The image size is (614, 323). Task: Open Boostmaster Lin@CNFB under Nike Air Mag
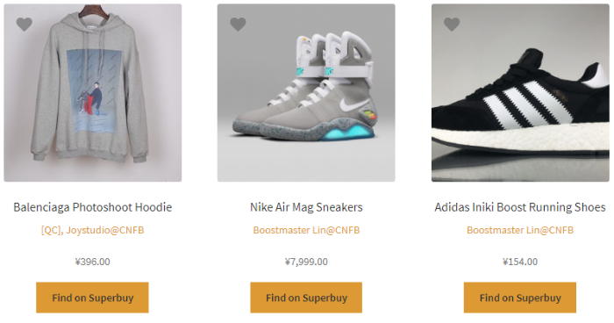coord(306,230)
